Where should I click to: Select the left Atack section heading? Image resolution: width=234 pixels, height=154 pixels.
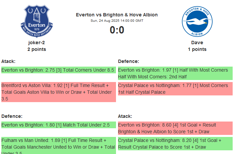tap(8, 61)
